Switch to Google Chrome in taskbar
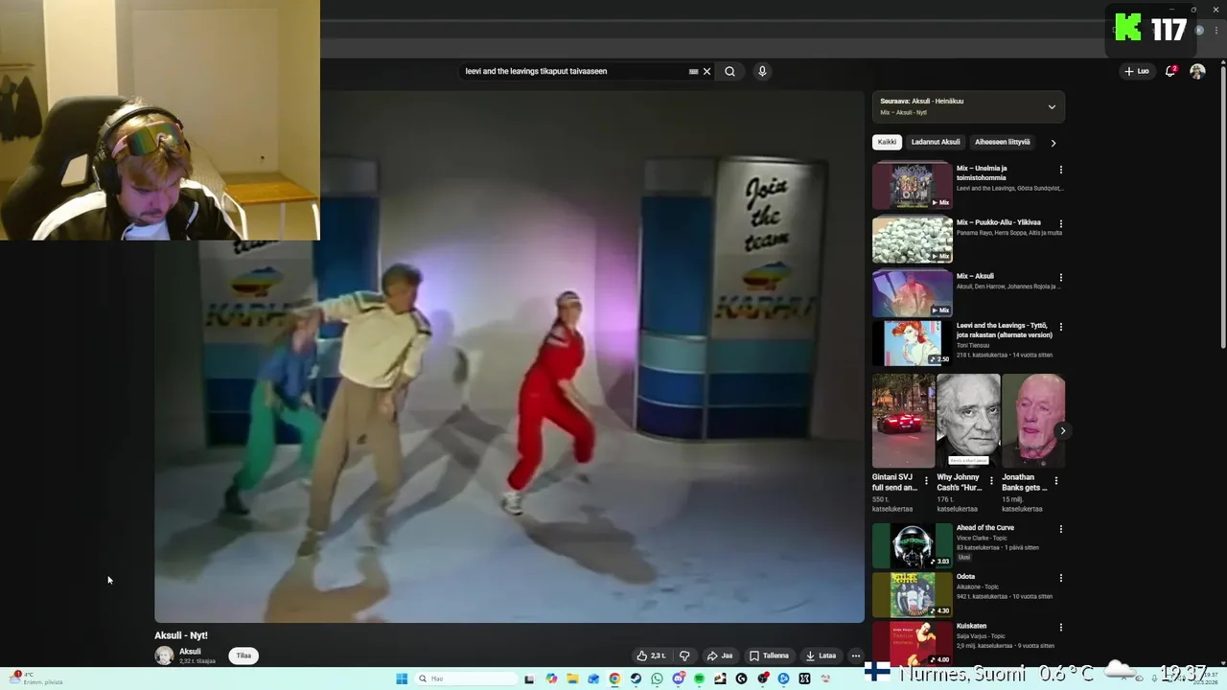 point(614,678)
